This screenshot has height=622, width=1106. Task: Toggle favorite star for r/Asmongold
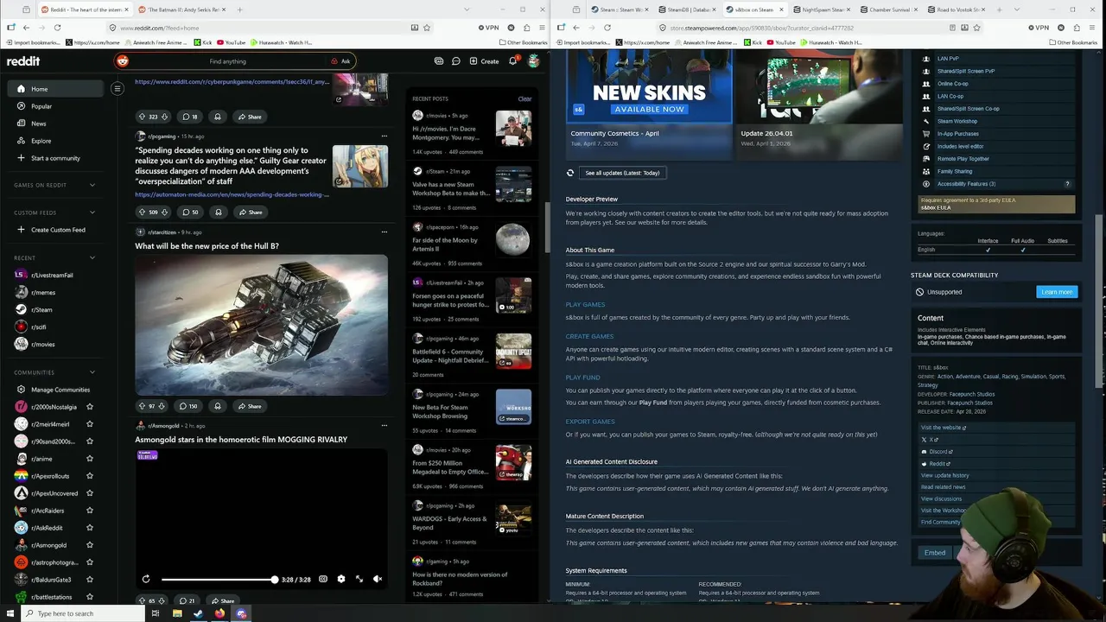pos(90,545)
